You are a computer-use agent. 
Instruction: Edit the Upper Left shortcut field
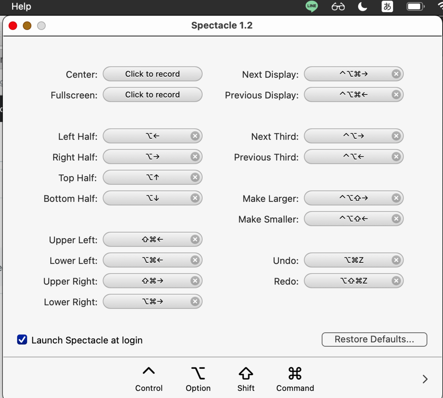[x=152, y=239]
